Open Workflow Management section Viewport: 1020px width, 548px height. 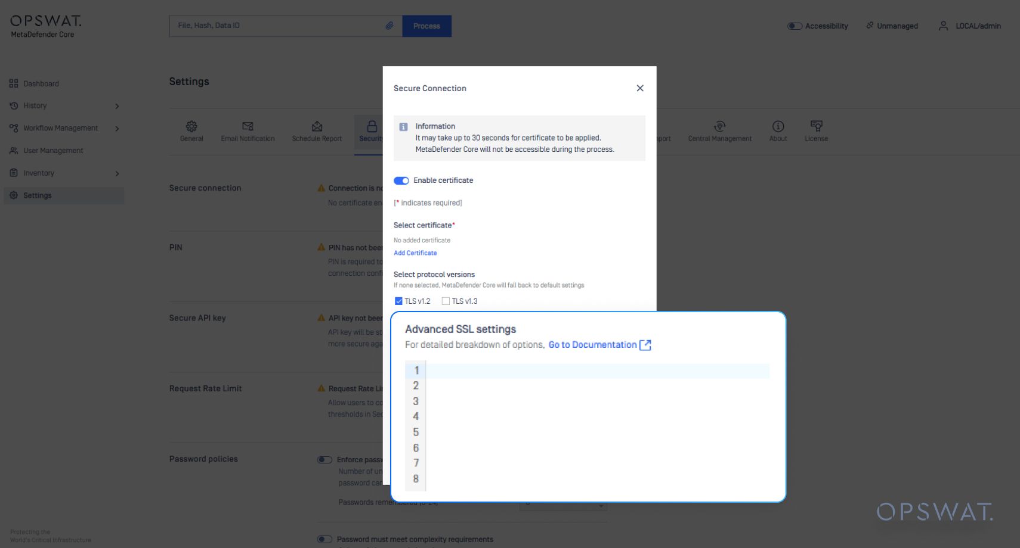pyautogui.click(x=60, y=128)
